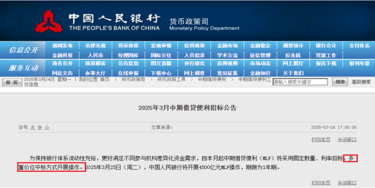Open the 办事大厅 section
The image size is (375, 188).
95,73
